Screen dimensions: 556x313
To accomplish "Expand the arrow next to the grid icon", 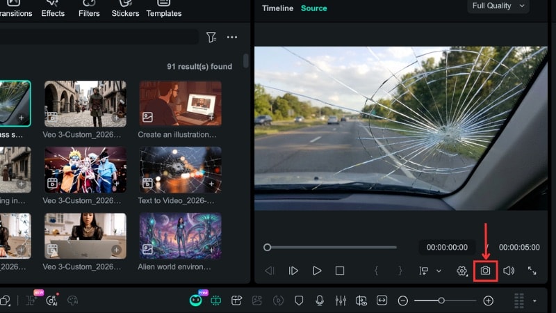I will tap(534, 301).
